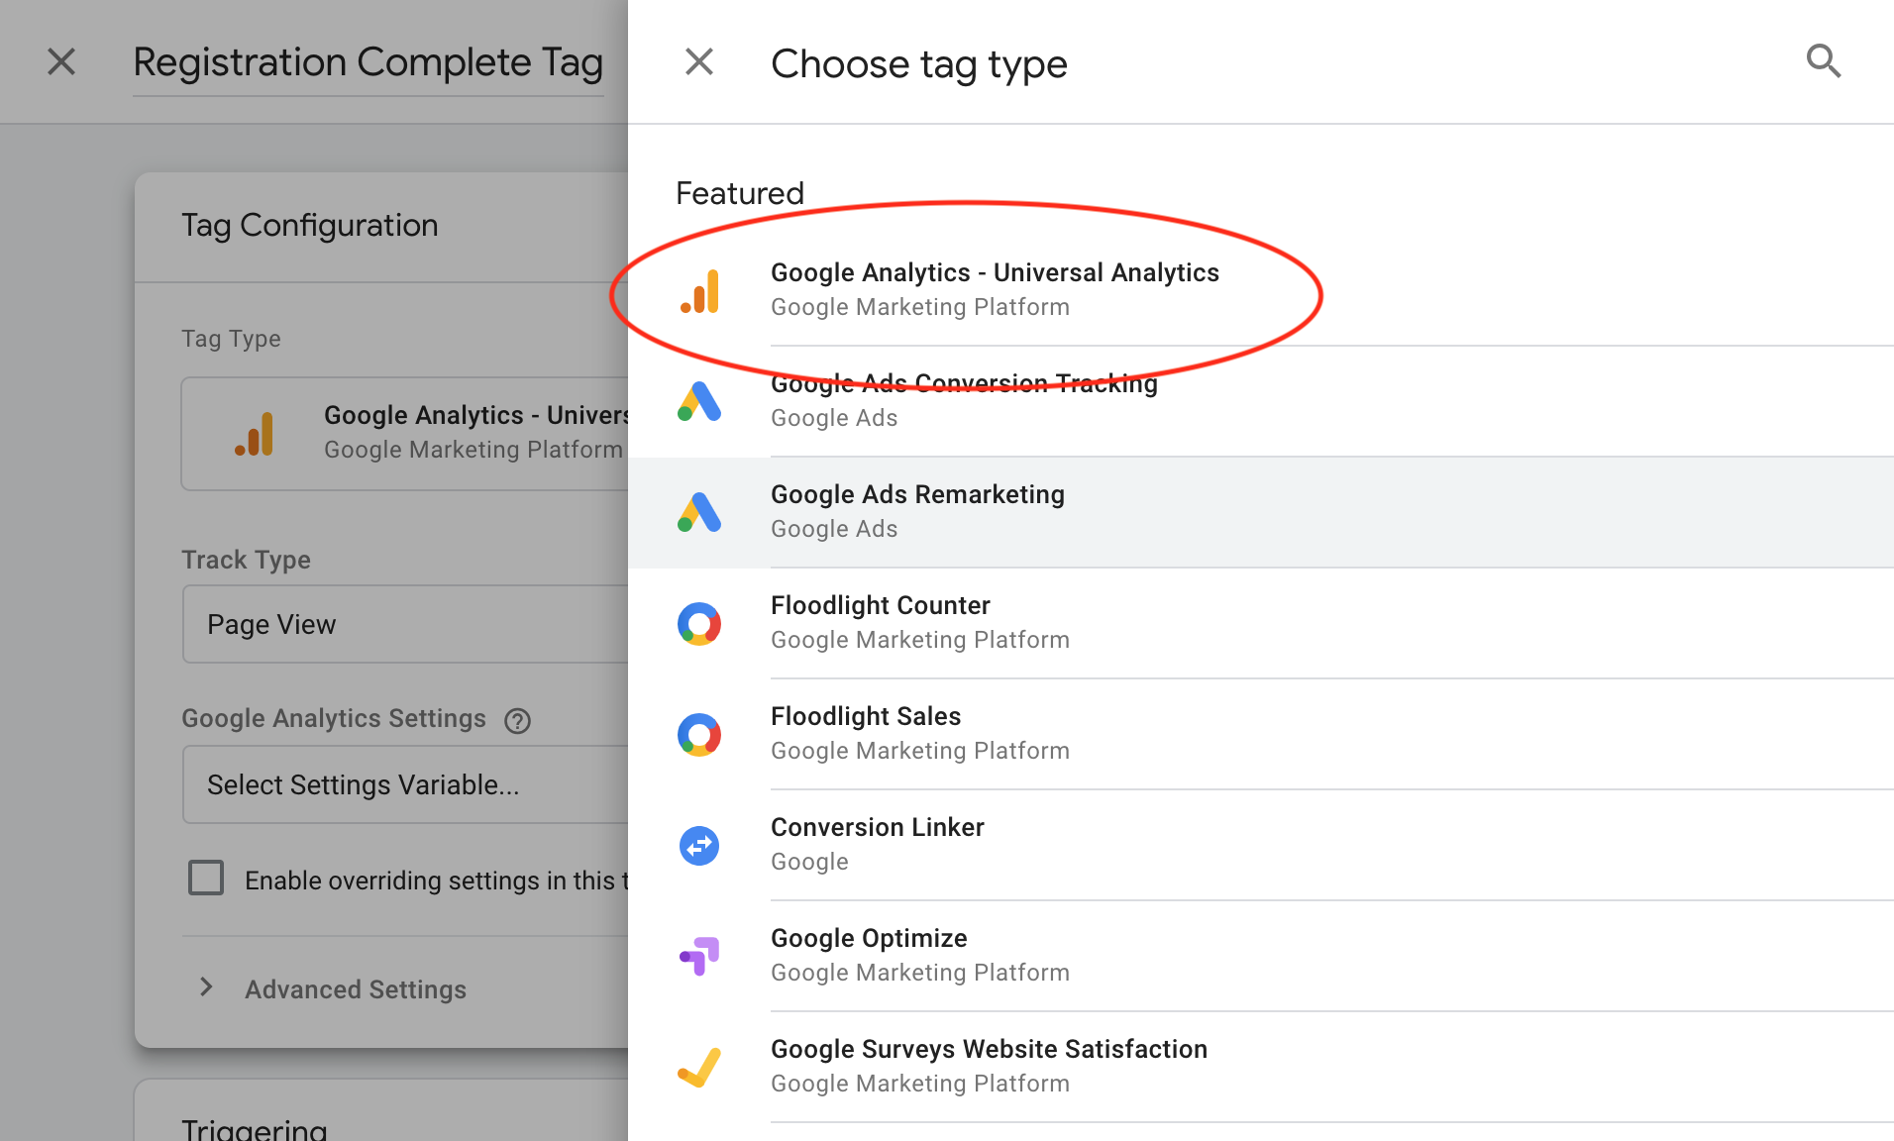Select Google Optimize tag type
Screen dimensions: 1894x1141
pos(1261,956)
